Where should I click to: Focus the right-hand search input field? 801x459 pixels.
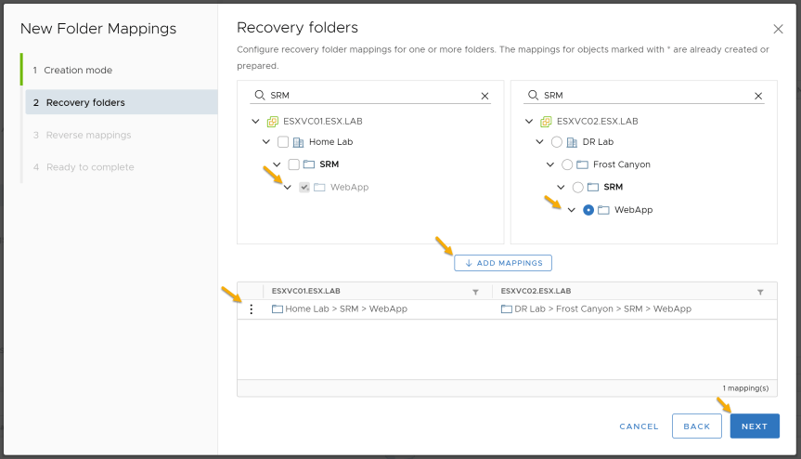point(646,96)
